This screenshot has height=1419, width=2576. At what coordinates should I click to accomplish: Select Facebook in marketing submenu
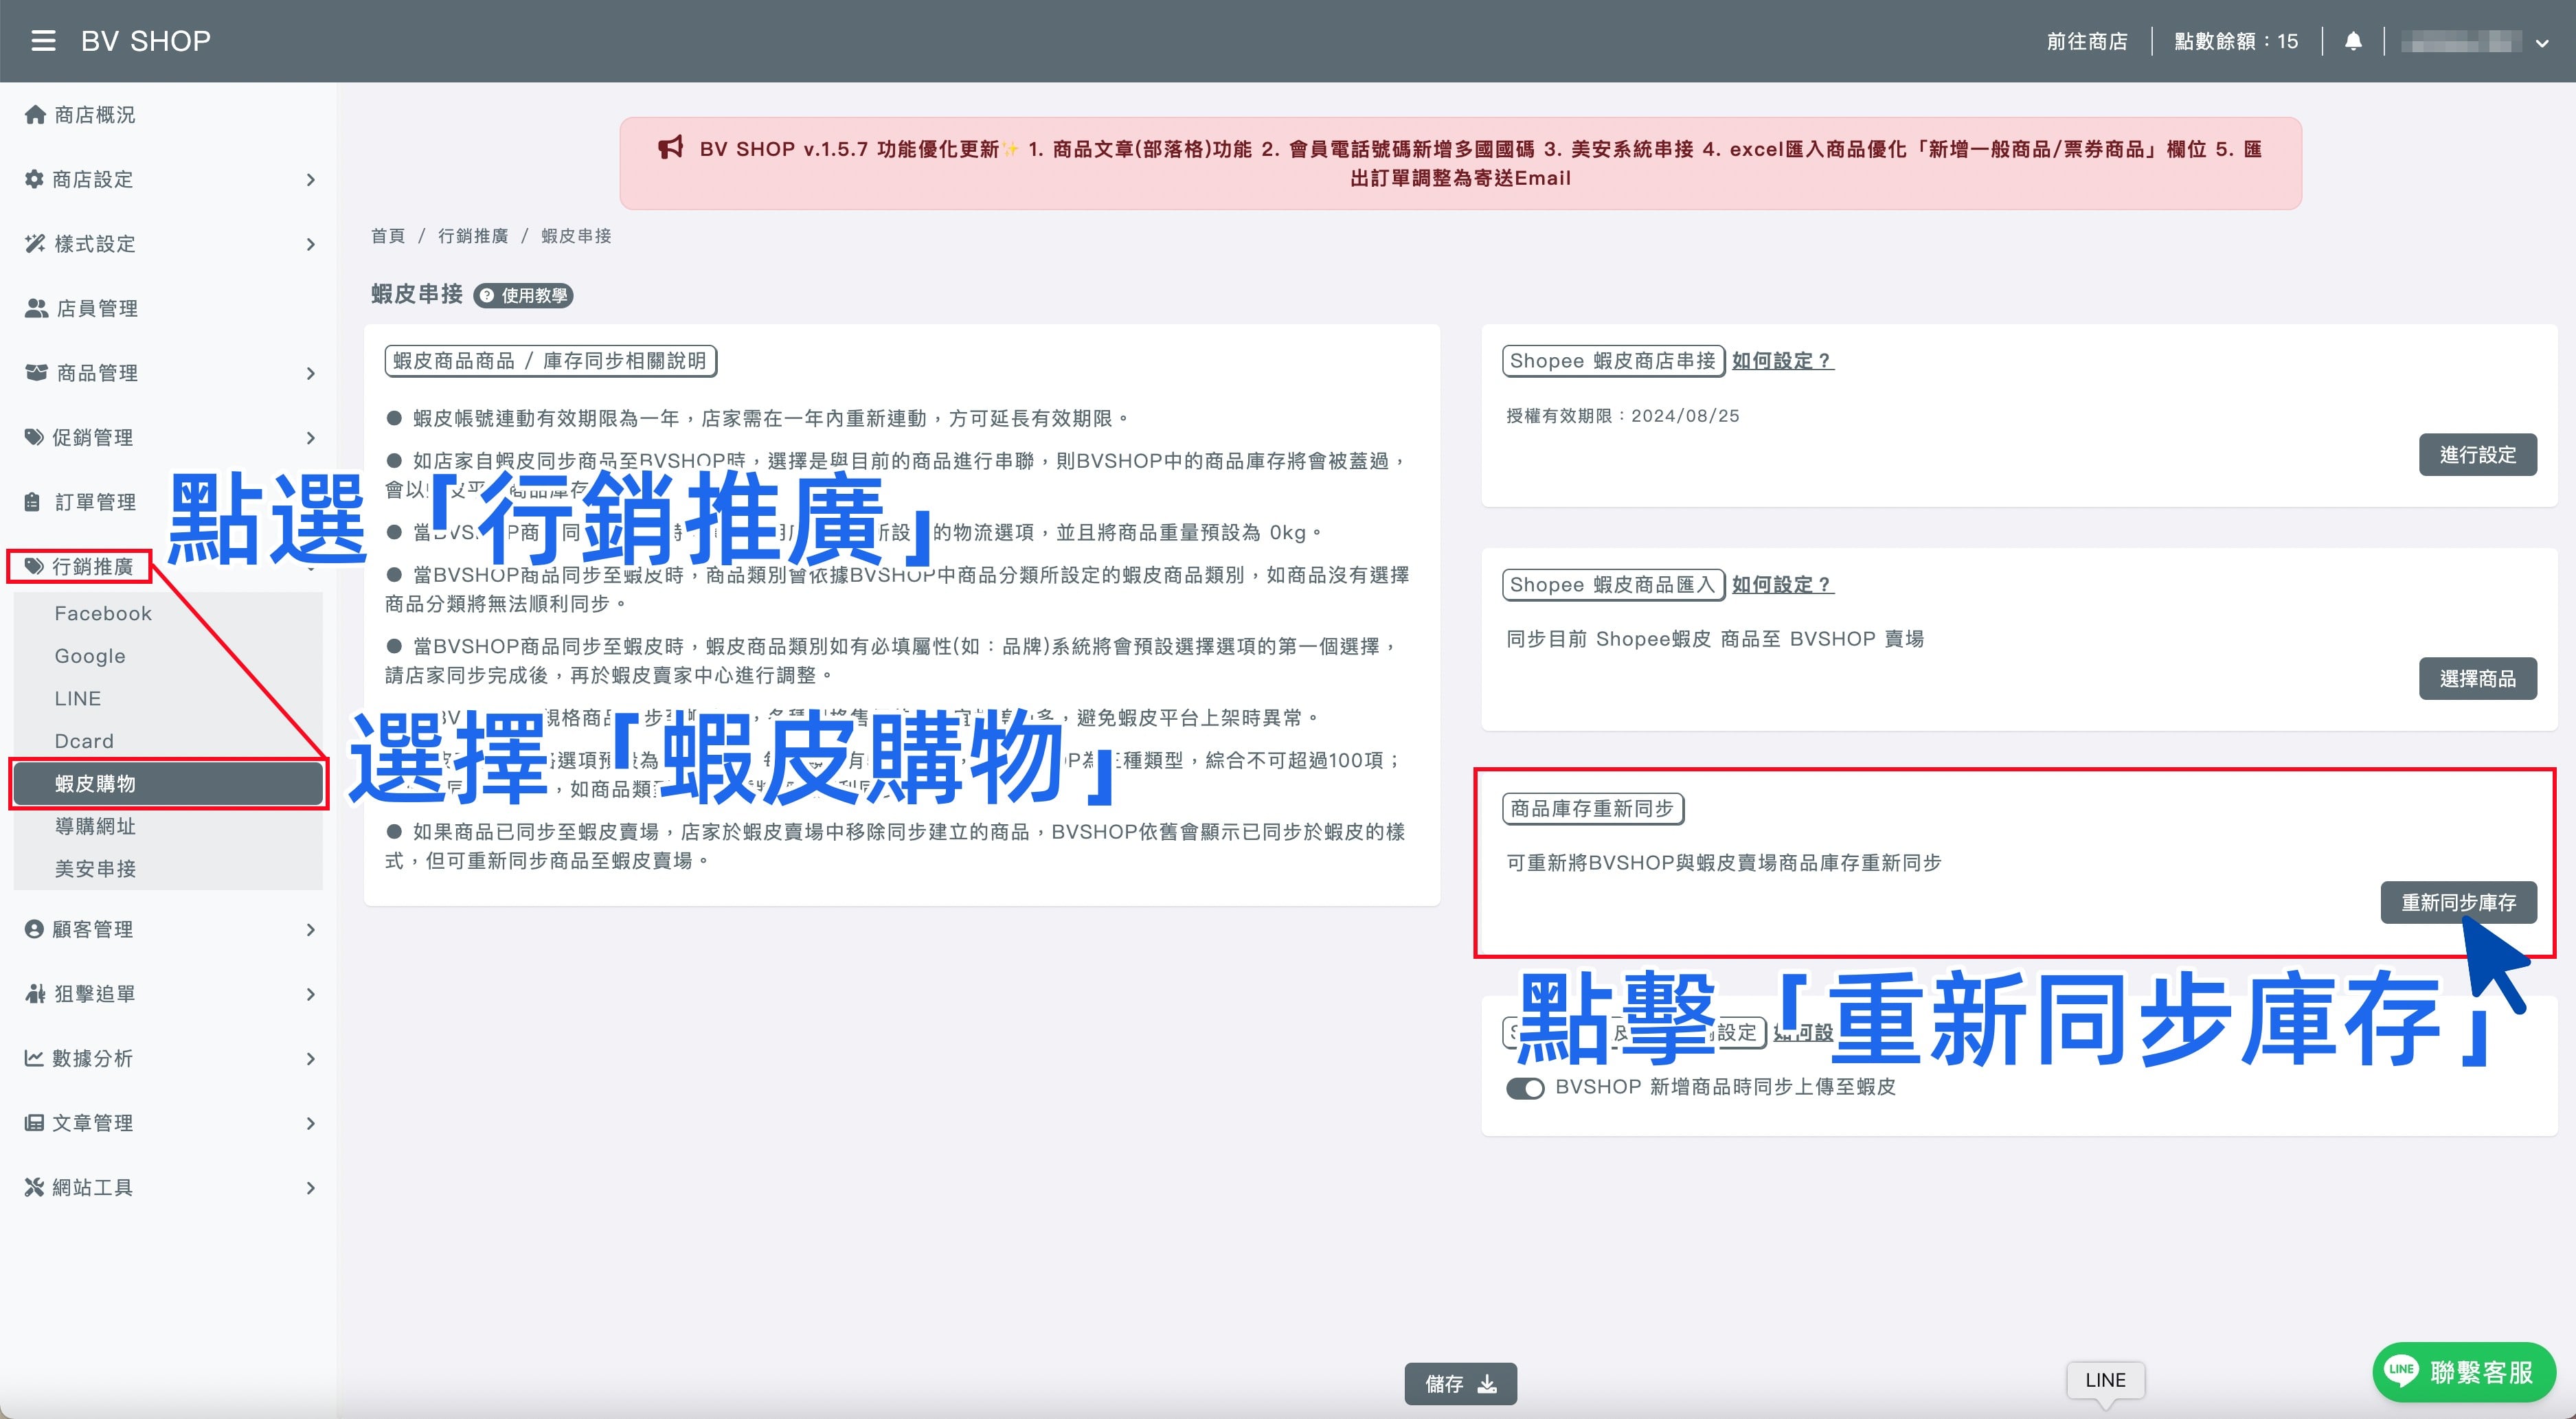point(103,613)
